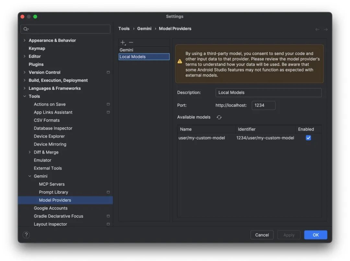The image size is (350, 261).
Task: Open Device Mirroring settings
Action: click(50, 144)
